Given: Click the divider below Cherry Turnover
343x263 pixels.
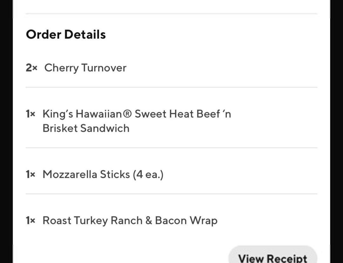Looking at the screenshot, I should 171,87.
